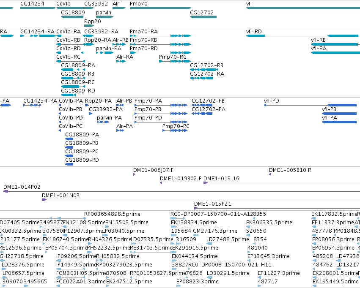
Task: Click clone DME1-005B10.R
Action: coord(290,170)
